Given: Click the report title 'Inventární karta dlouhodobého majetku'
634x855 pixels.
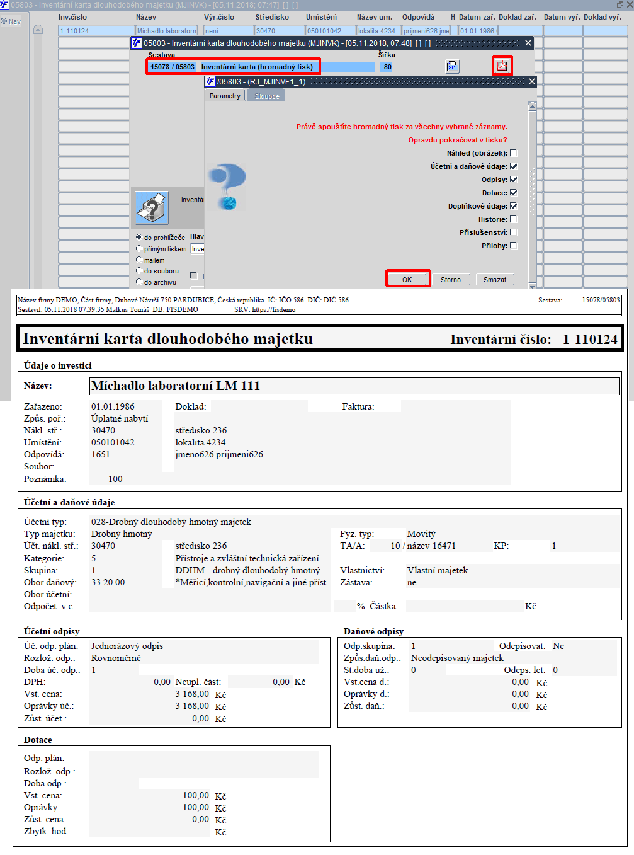Looking at the screenshot, I should [167, 339].
